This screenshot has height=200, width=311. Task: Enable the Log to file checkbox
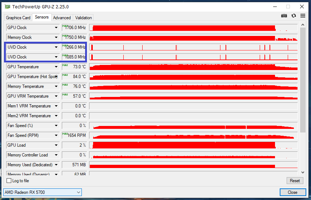click(x=9, y=181)
